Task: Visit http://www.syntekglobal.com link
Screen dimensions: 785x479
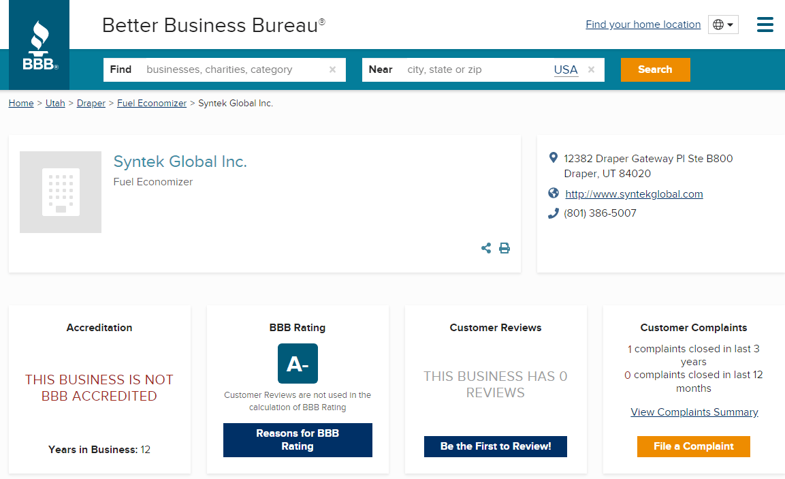Action: pyautogui.click(x=634, y=194)
